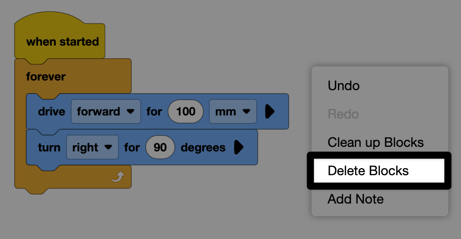Click the greyed-out Redo menu entry
The height and width of the screenshot is (239, 461).
[x=343, y=114]
